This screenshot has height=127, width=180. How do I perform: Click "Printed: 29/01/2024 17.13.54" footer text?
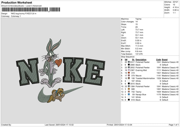coord(119,125)
